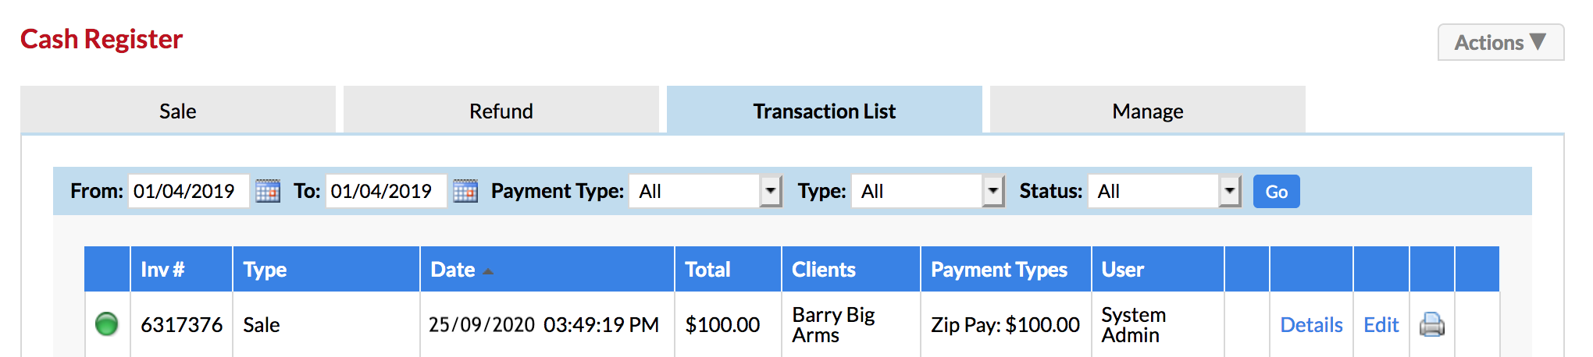
Task: Sort by the Inv # column header
Action: pos(162,270)
